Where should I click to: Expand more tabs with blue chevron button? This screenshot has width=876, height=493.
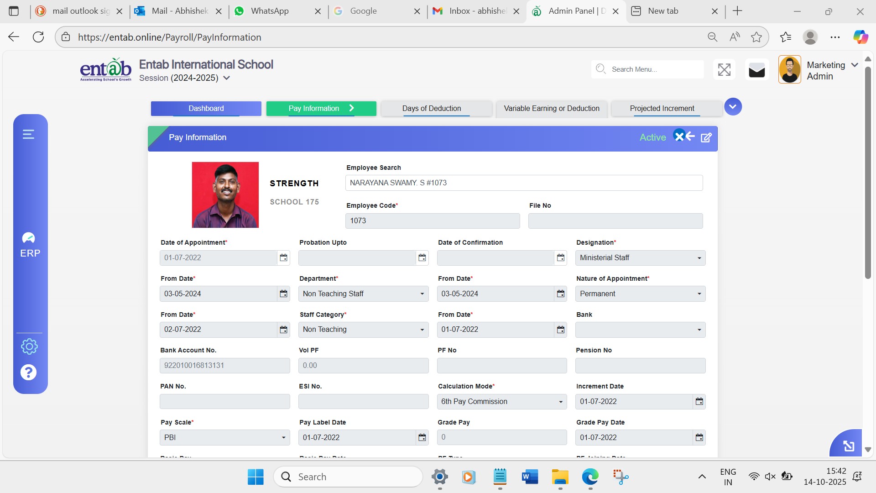(x=733, y=107)
